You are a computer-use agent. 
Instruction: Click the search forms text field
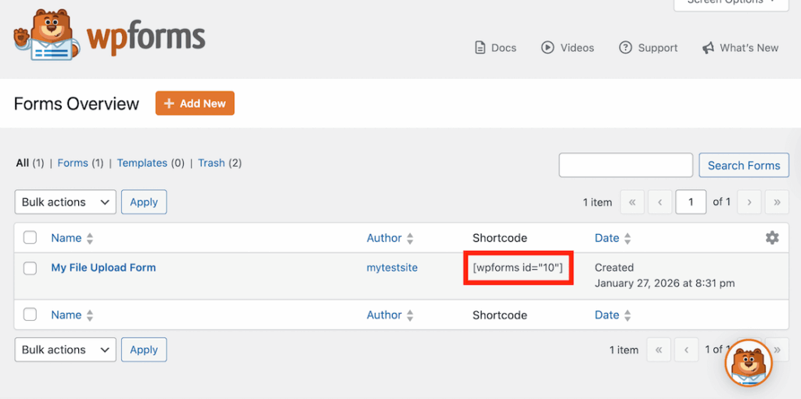(626, 165)
